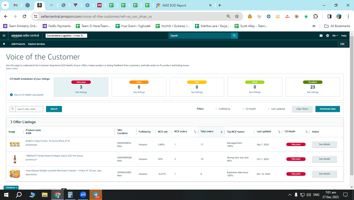The image size is (354, 200).
Task: Open File Explorer from taskbar
Action: point(45,195)
